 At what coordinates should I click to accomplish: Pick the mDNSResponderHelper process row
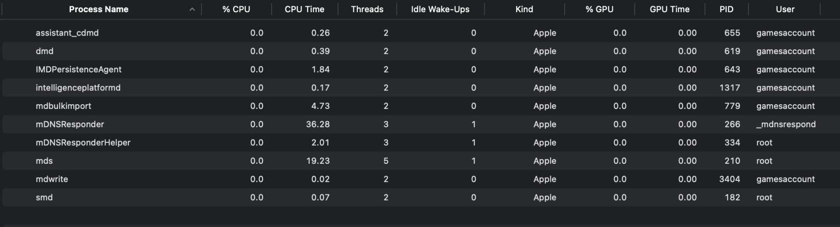(83, 143)
